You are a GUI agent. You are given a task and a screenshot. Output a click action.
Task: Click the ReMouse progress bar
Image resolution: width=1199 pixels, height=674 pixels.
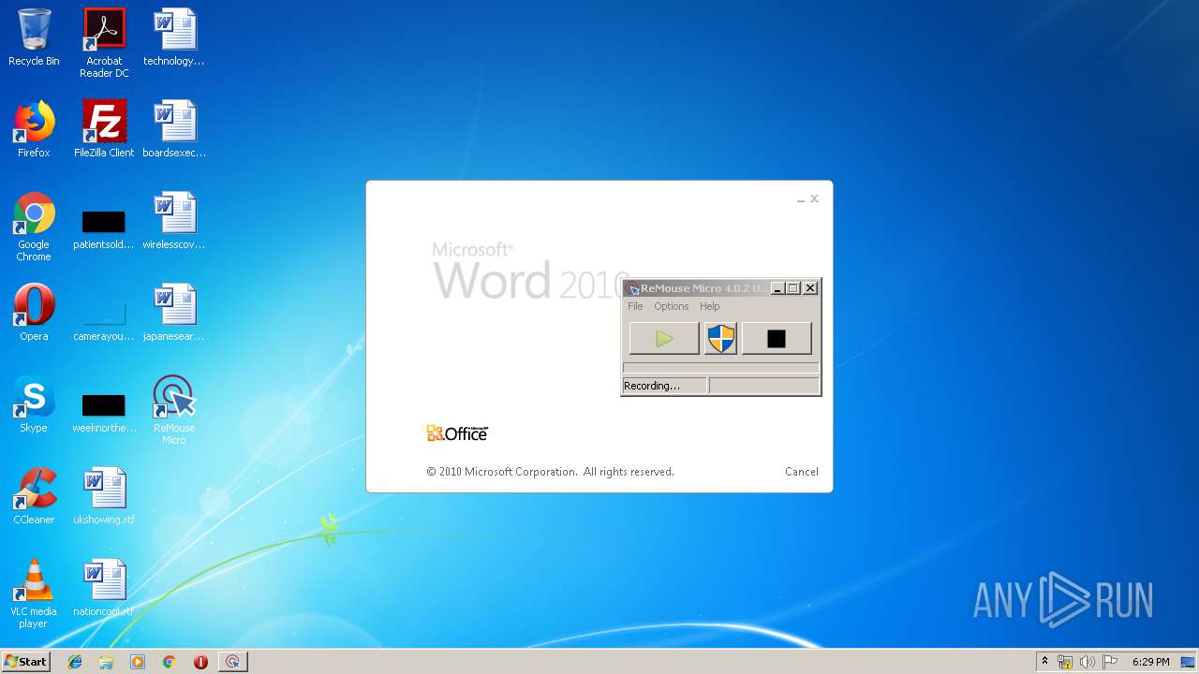coord(721,368)
